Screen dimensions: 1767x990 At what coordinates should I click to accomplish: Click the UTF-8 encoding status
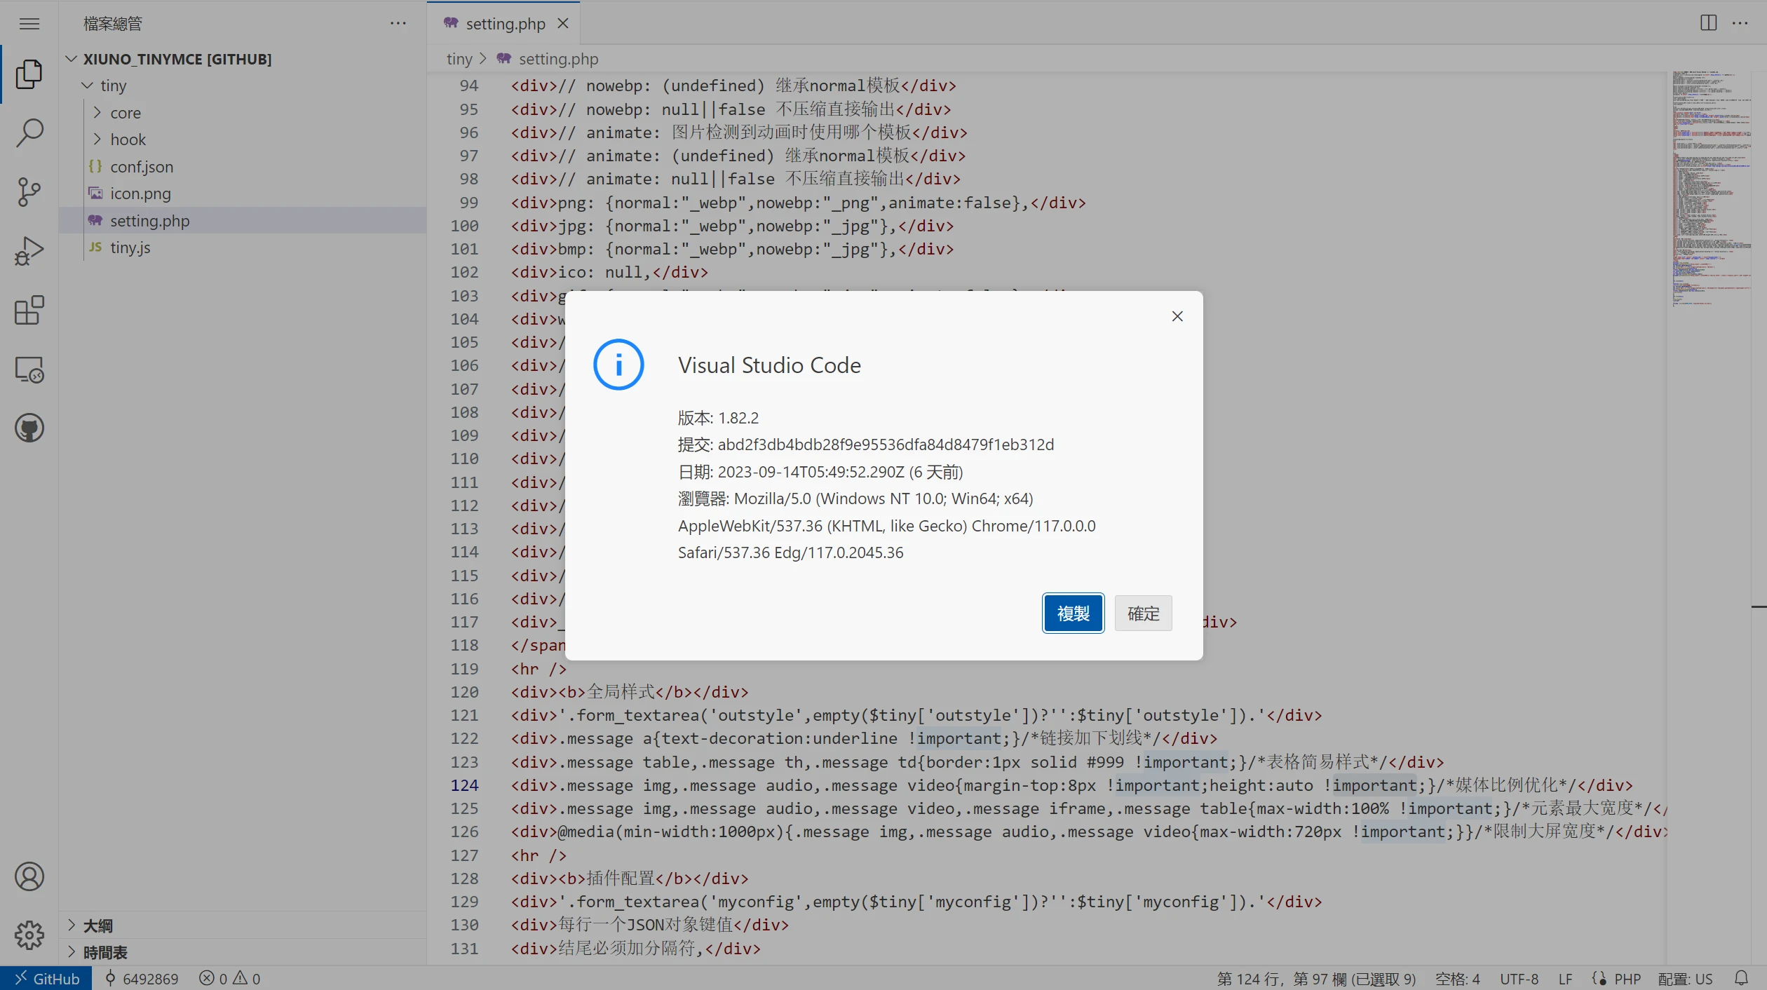(1519, 978)
